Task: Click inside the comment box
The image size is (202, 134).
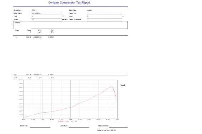Action: click(x=70, y=25)
